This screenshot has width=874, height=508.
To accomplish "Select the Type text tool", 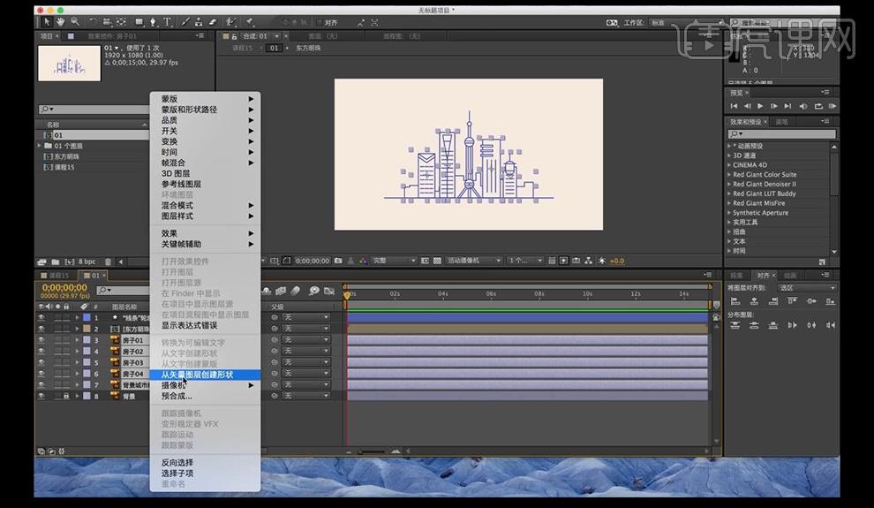I will click(x=167, y=22).
